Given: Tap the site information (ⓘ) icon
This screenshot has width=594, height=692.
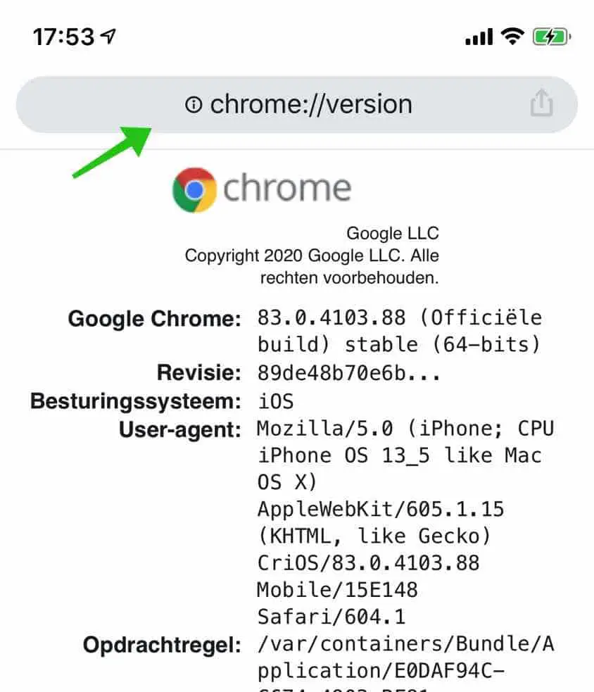Looking at the screenshot, I should pos(195,104).
